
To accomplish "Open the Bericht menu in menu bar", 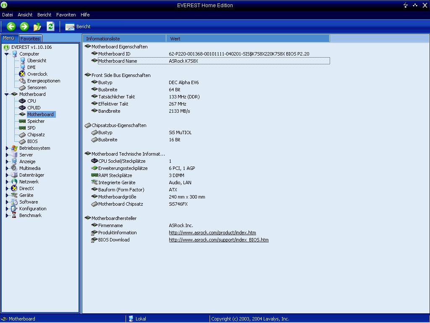I will point(45,15).
